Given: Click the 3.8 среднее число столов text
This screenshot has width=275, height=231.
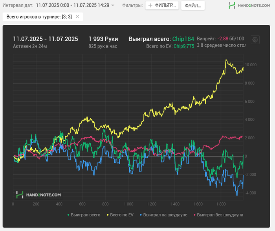Looking at the screenshot, I should tap(221, 45).
